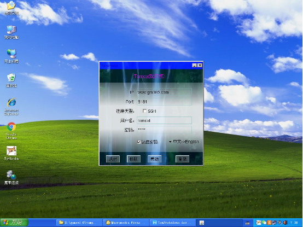Screen dimensions: 303x227
Task: Click the network computers tray icon
Action: (274, 223)
